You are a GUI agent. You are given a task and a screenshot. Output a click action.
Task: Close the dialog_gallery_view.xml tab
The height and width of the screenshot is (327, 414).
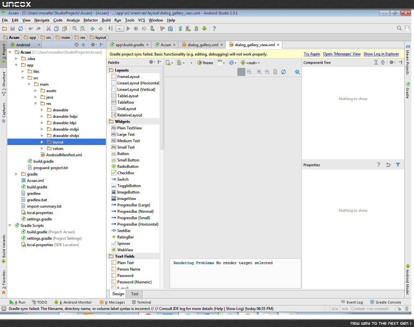tap(278, 45)
